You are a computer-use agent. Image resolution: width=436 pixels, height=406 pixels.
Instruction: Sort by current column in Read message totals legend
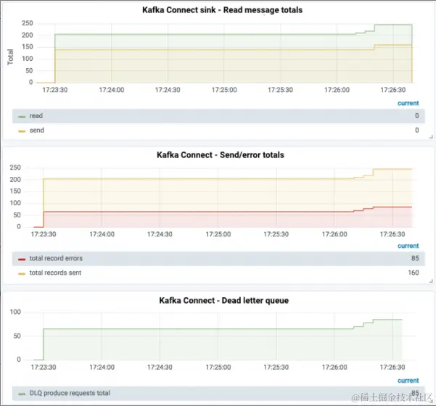pos(408,103)
